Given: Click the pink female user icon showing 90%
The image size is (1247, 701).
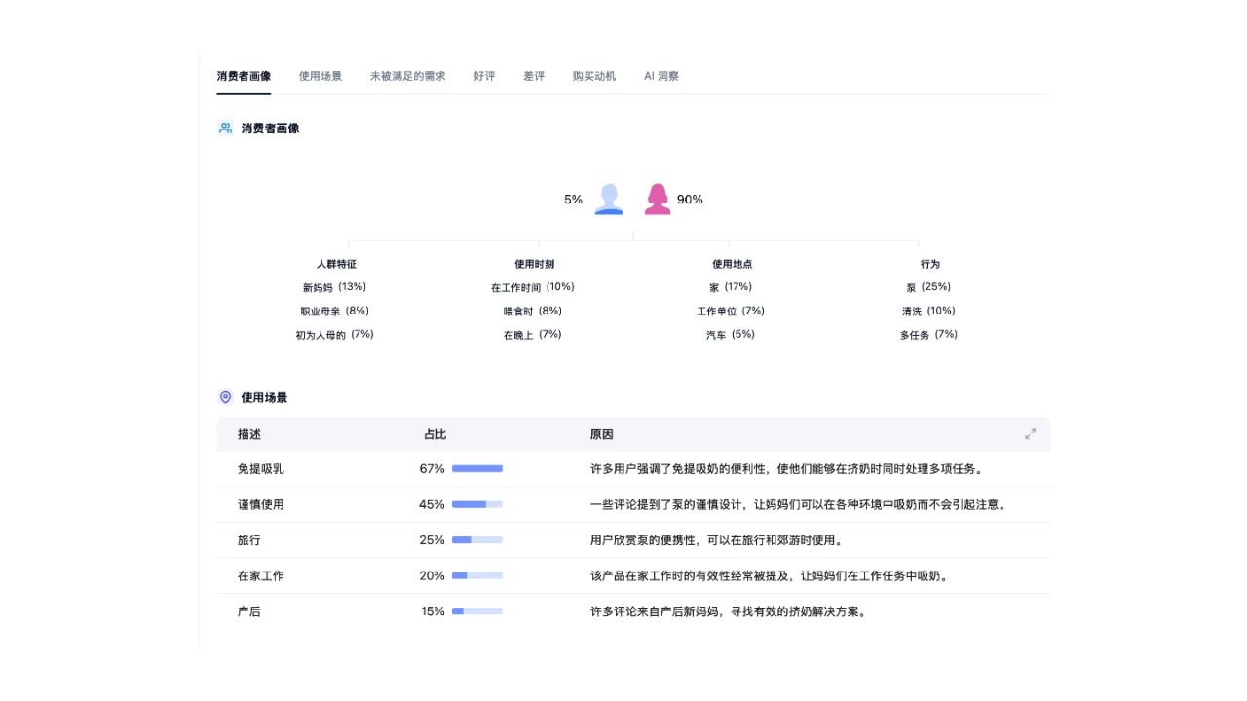Looking at the screenshot, I should pyautogui.click(x=658, y=199).
